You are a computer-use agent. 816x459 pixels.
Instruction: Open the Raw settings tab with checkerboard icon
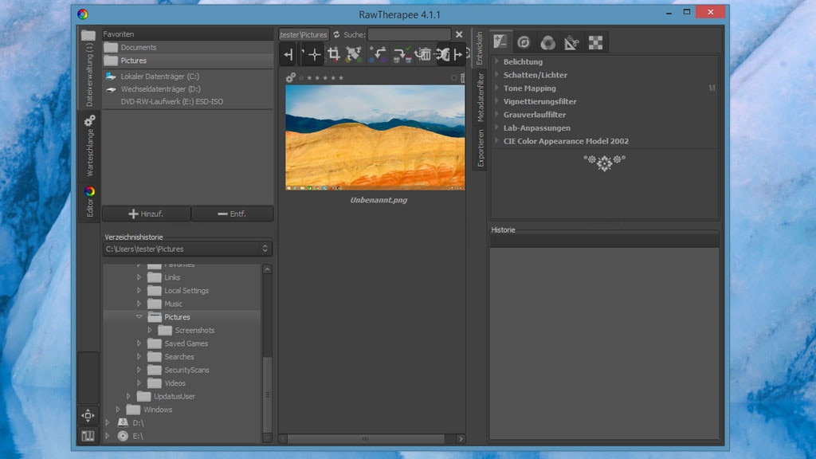coord(596,41)
